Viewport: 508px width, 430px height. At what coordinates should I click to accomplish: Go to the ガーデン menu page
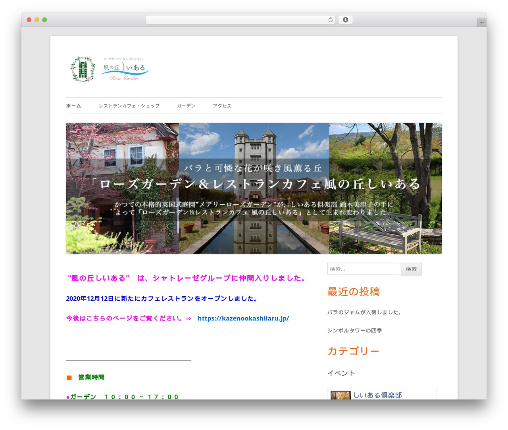point(186,106)
